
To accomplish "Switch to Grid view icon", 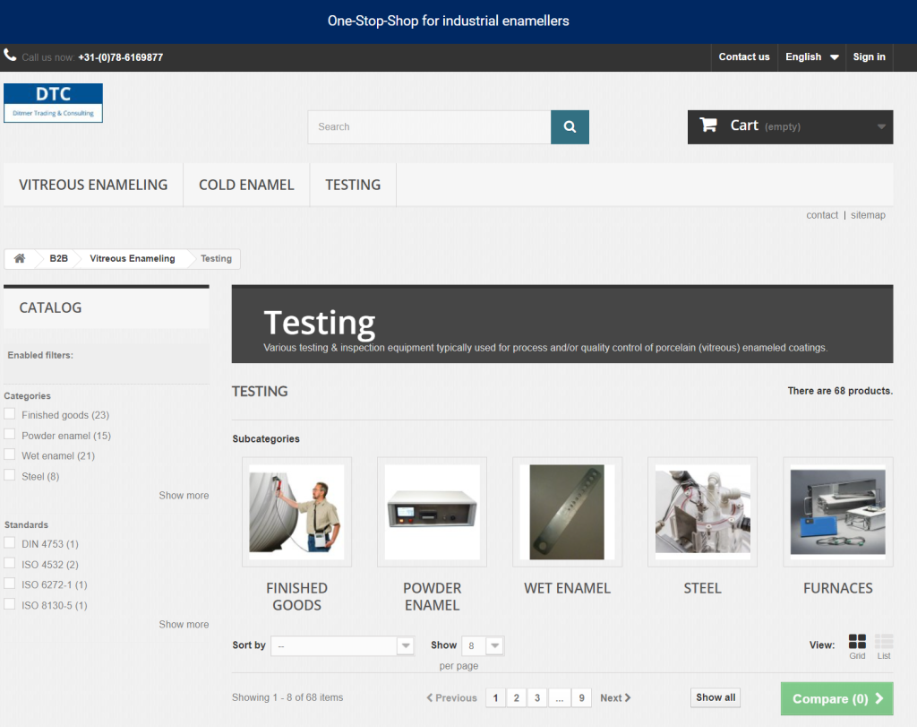I will pos(857,641).
